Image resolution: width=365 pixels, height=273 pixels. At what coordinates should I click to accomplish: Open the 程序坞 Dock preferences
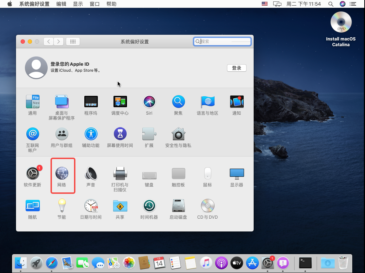91,105
